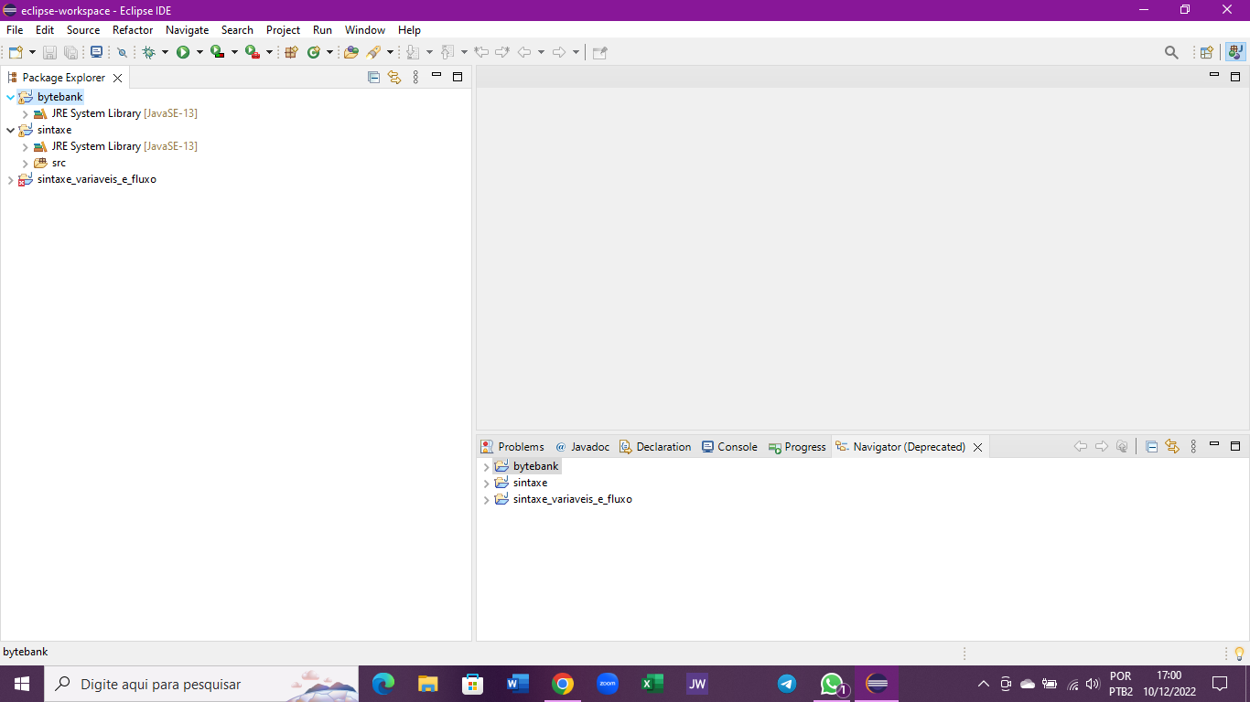Click the Search flashlight toolbar icon
Image resolution: width=1250 pixels, height=702 pixels.
[x=374, y=52]
